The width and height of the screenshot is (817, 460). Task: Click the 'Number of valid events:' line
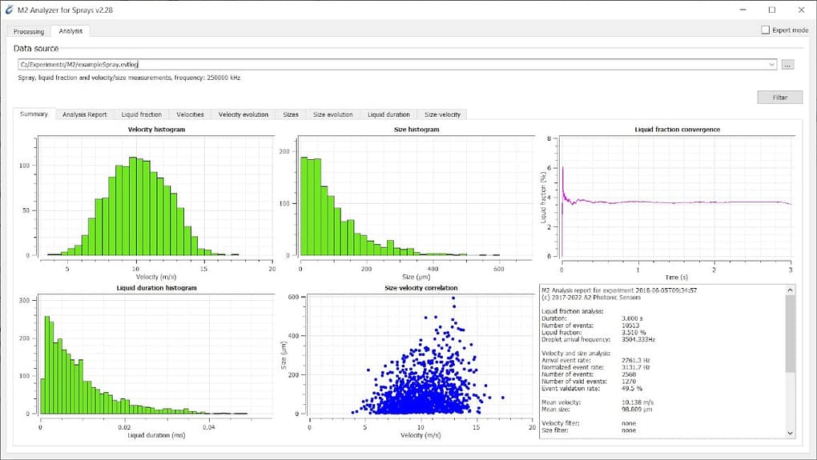tap(589, 382)
